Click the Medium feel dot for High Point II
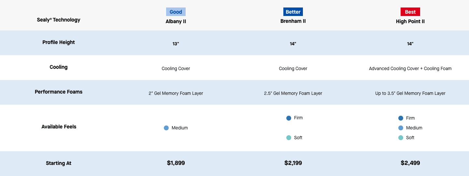 [x=401, y=128]
